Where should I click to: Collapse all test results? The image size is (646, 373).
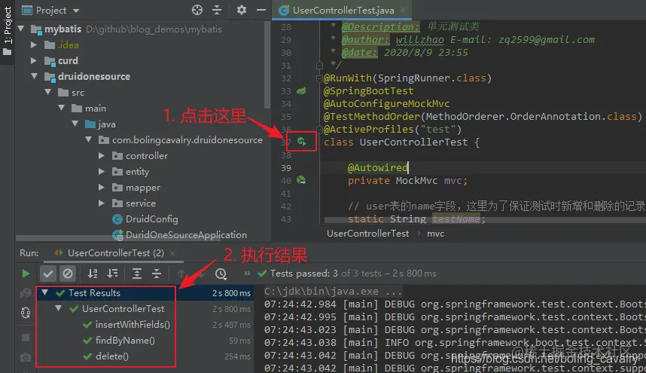tap(157, 274)
